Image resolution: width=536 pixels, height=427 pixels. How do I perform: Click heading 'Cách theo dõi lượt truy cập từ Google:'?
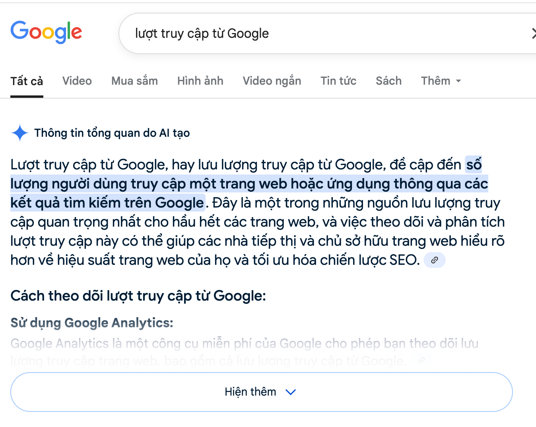tap(138, 296)
